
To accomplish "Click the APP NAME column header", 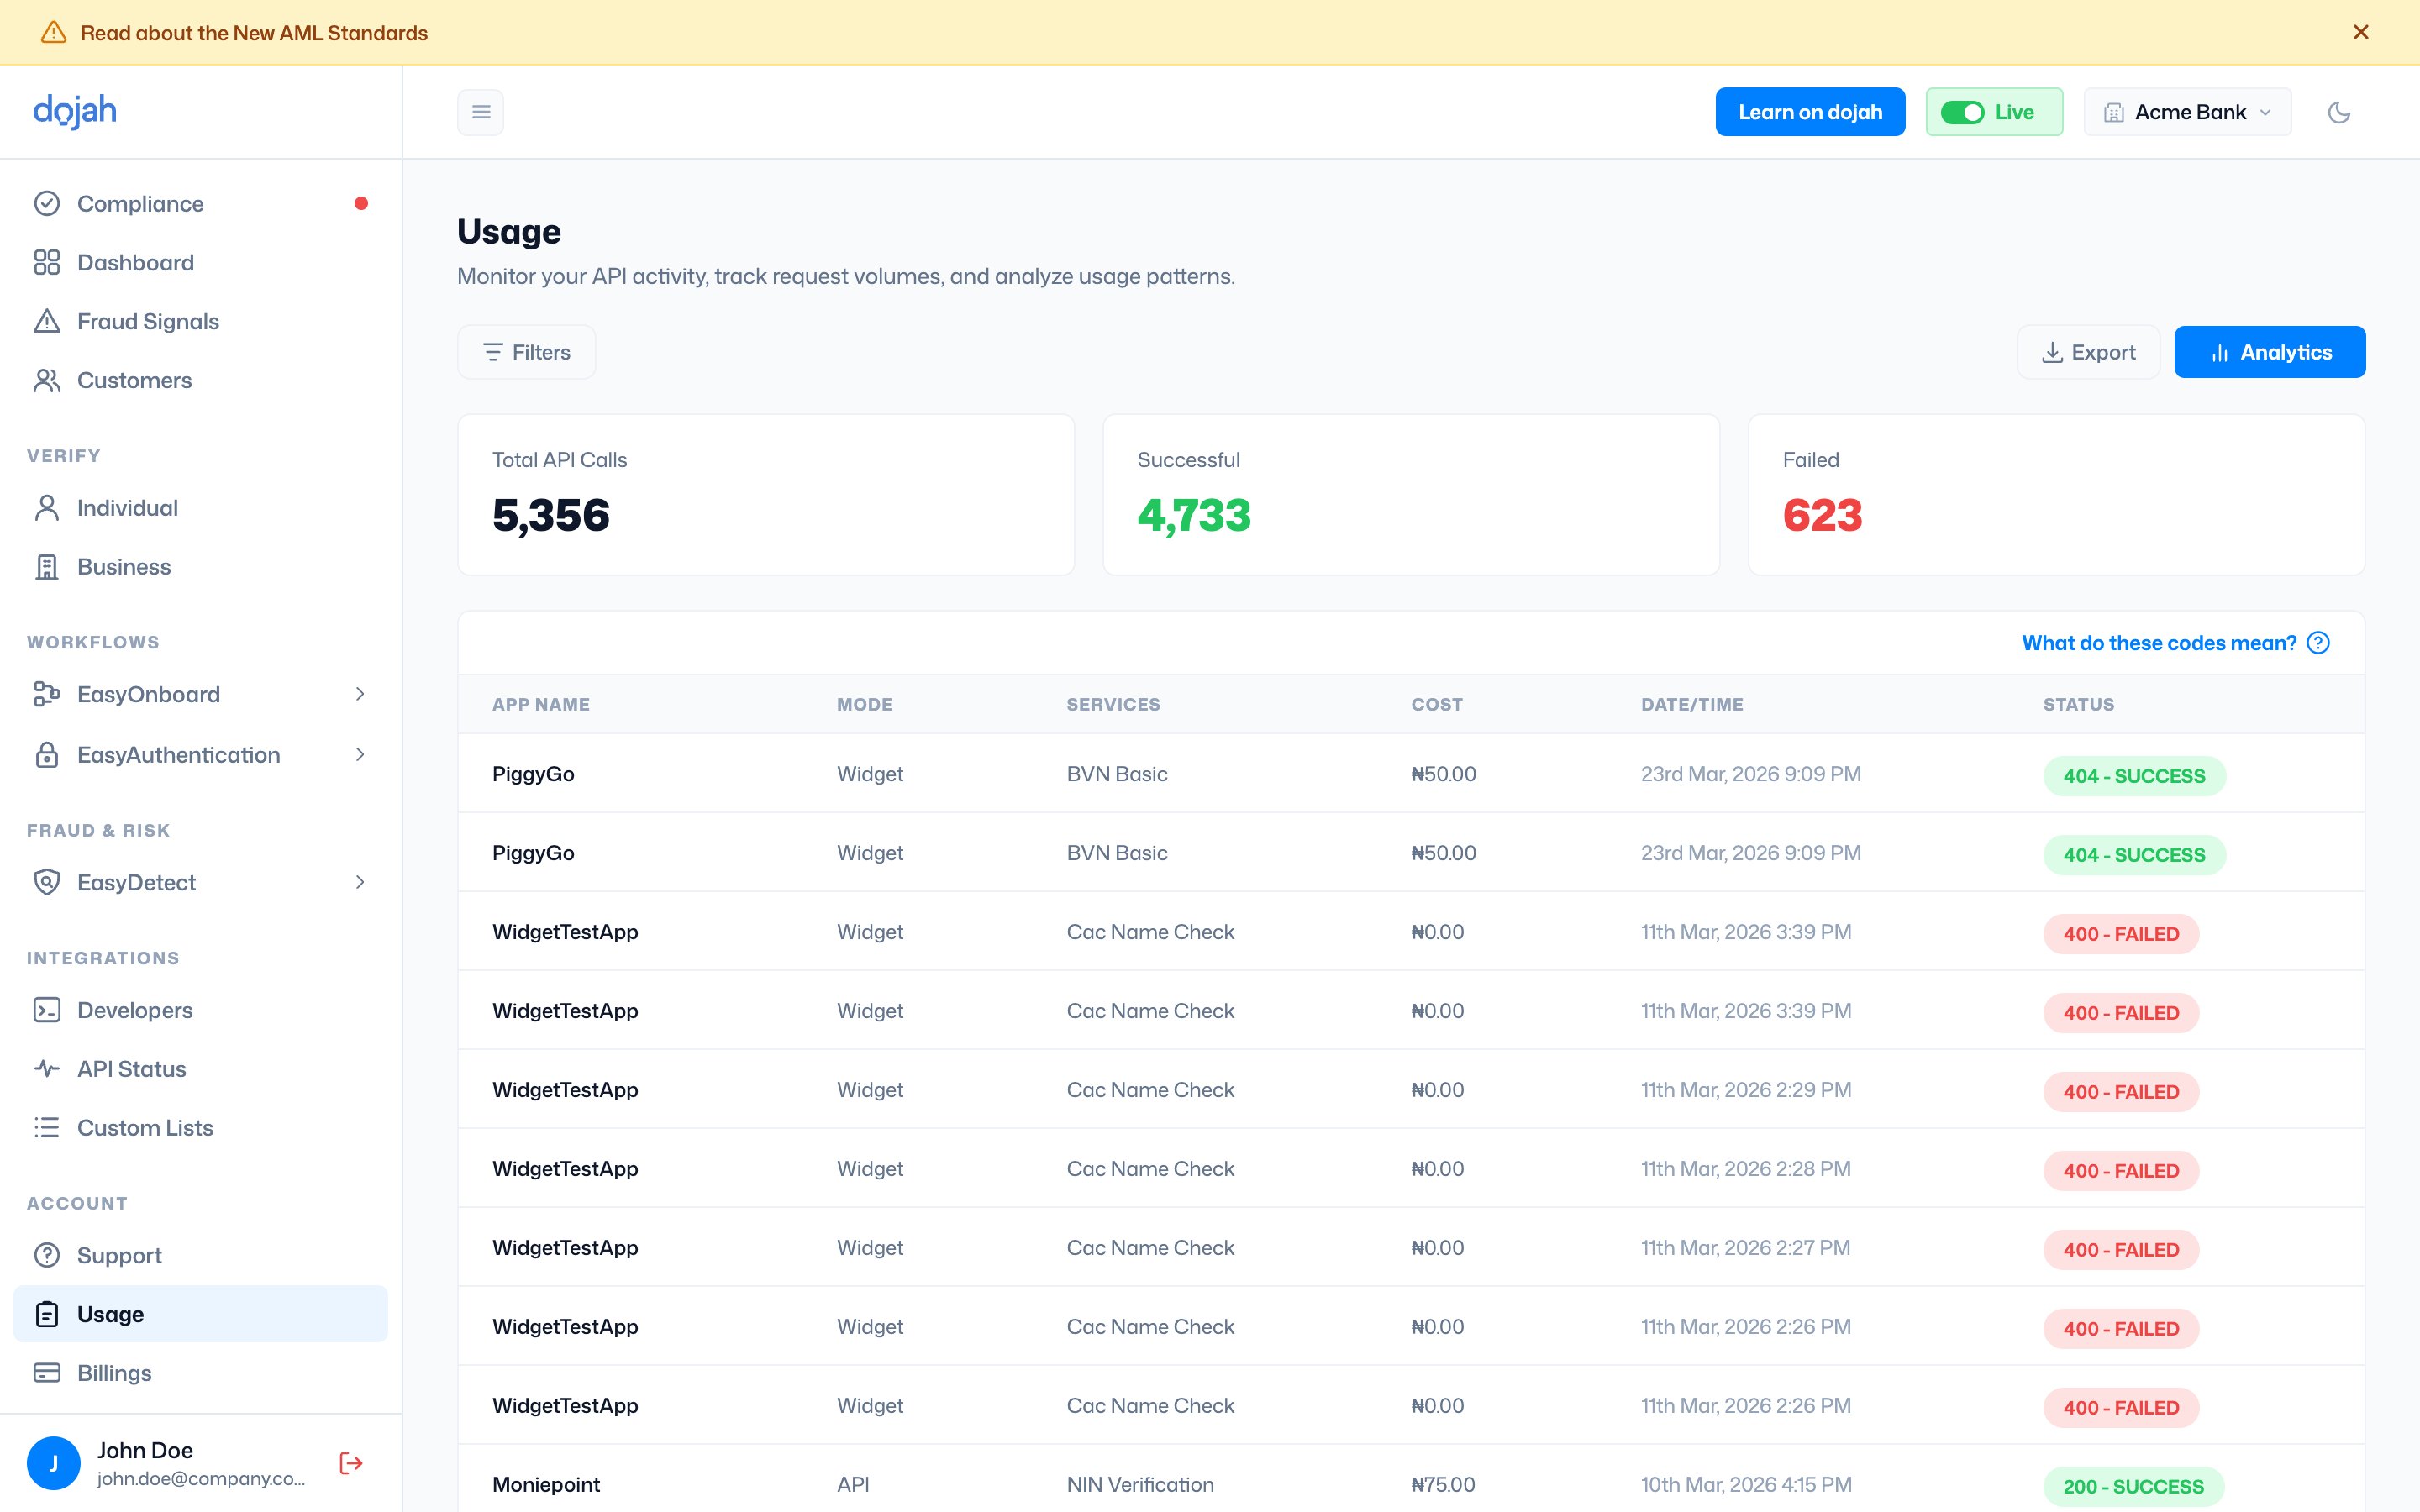I will [x=541, y=705].
